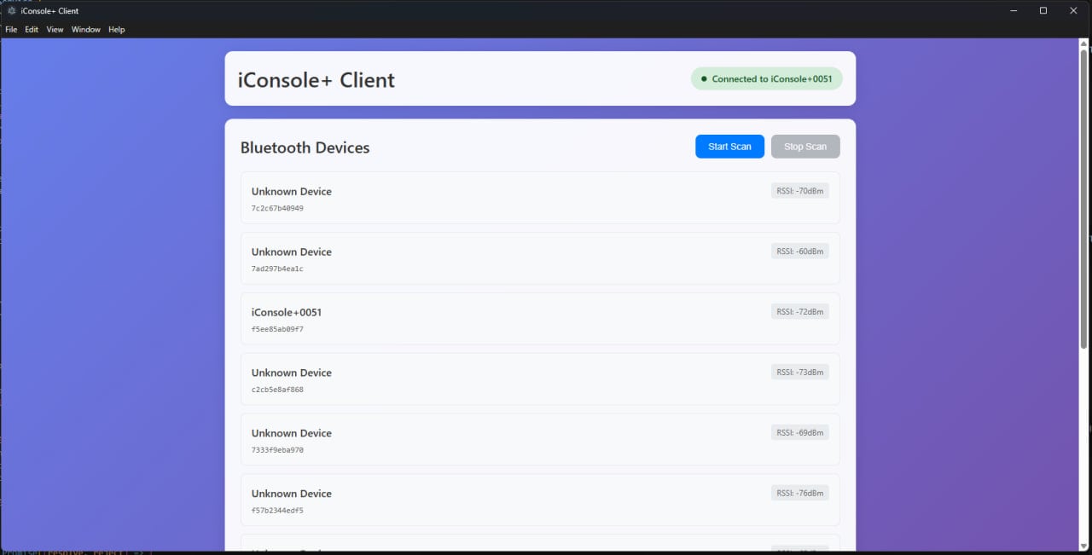The image size is (1092, 555).
Task: Click the address f5ee85ab09f7
Action: pos(277,329)
